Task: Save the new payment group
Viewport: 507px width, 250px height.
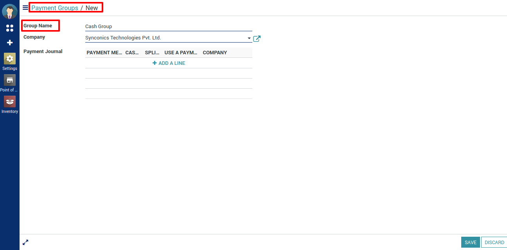Action: point(470,243)
